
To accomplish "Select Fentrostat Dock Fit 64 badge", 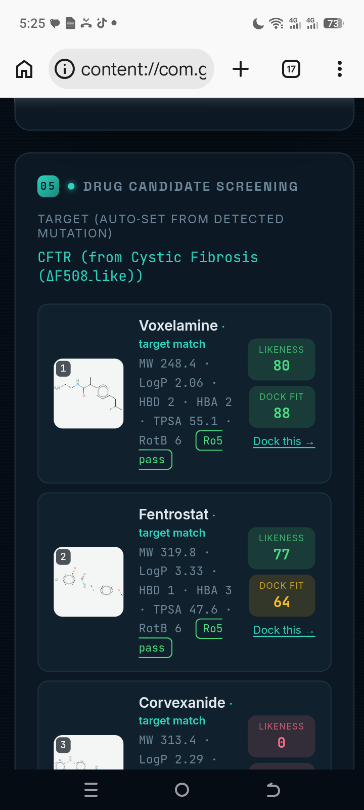I will click(x=282, y=596).
